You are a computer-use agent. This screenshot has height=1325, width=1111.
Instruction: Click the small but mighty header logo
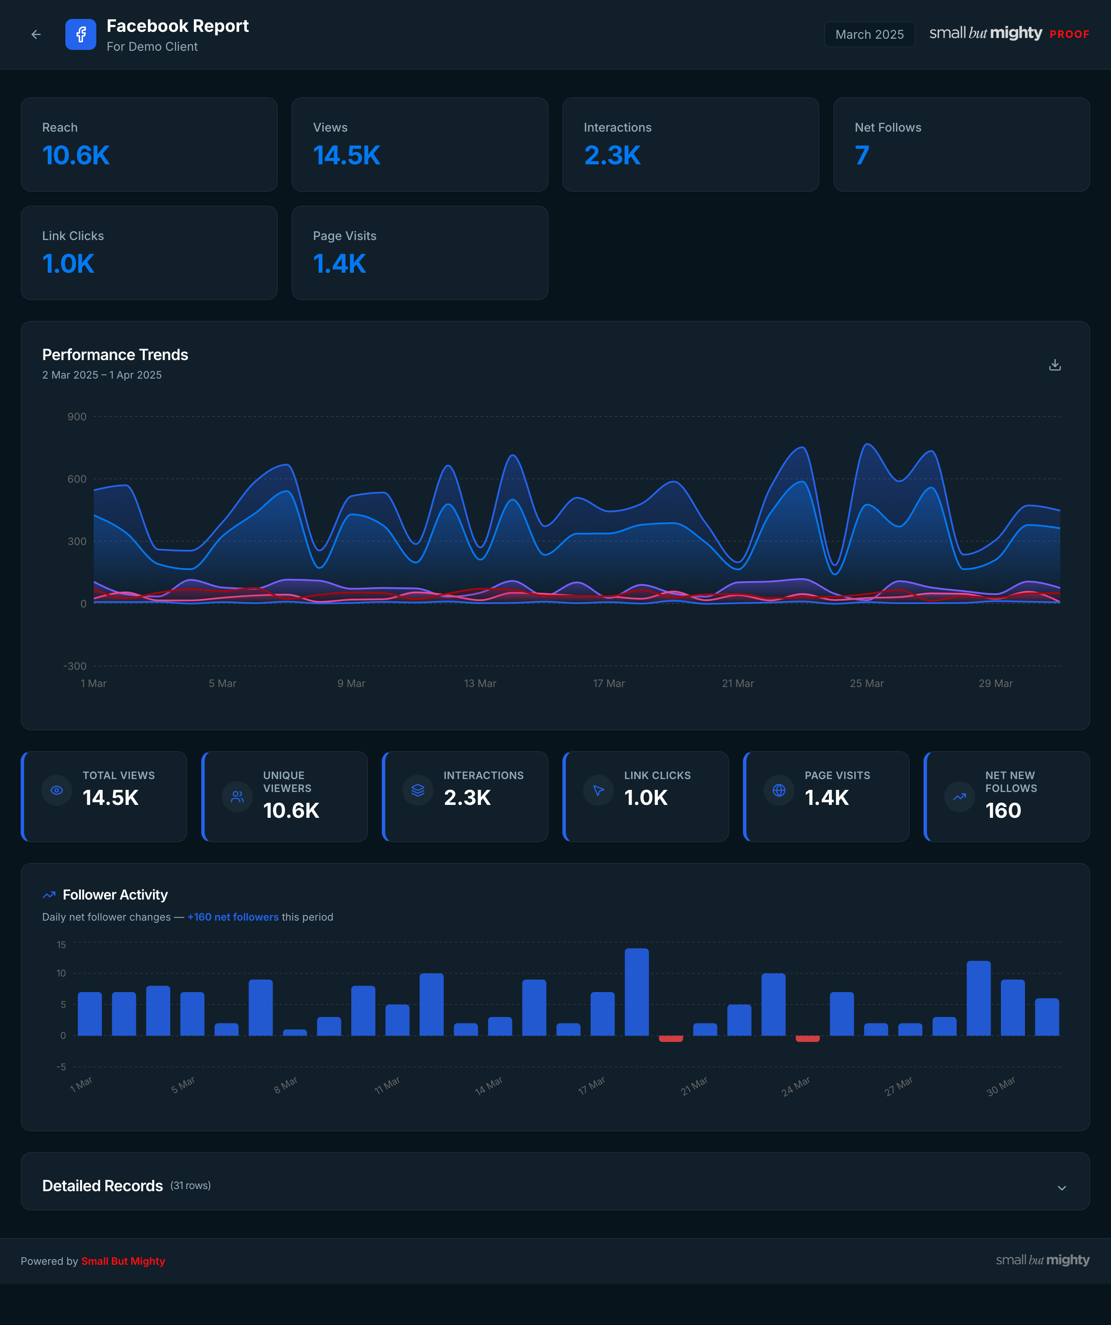click(x=985, y=33)
